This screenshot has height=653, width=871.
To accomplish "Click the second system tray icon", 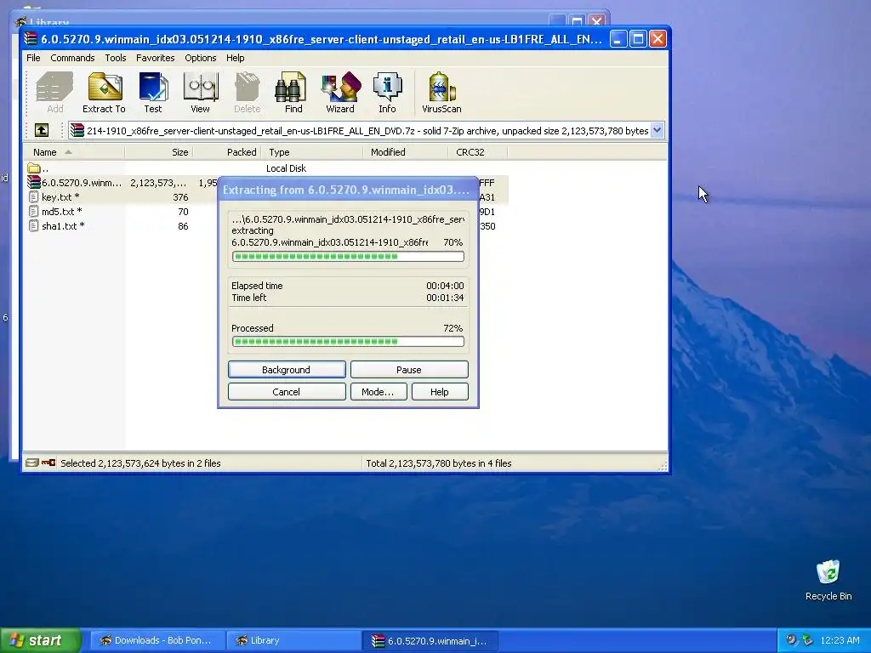I will [808, 640].
